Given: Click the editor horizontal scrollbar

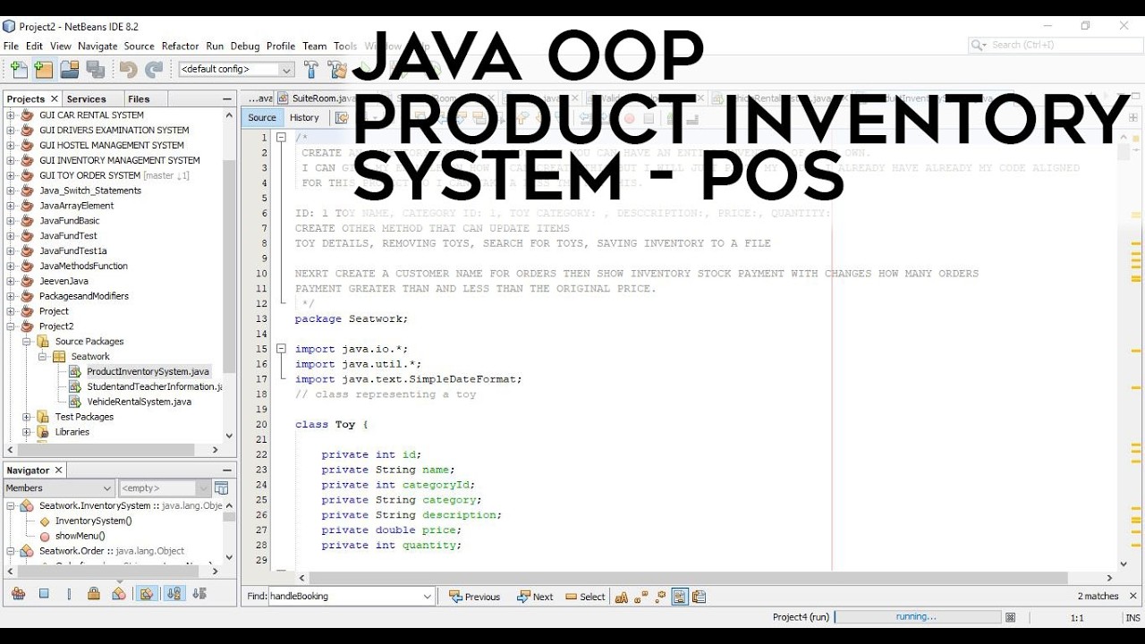Looking at the screenshot, I should [688, 578].
